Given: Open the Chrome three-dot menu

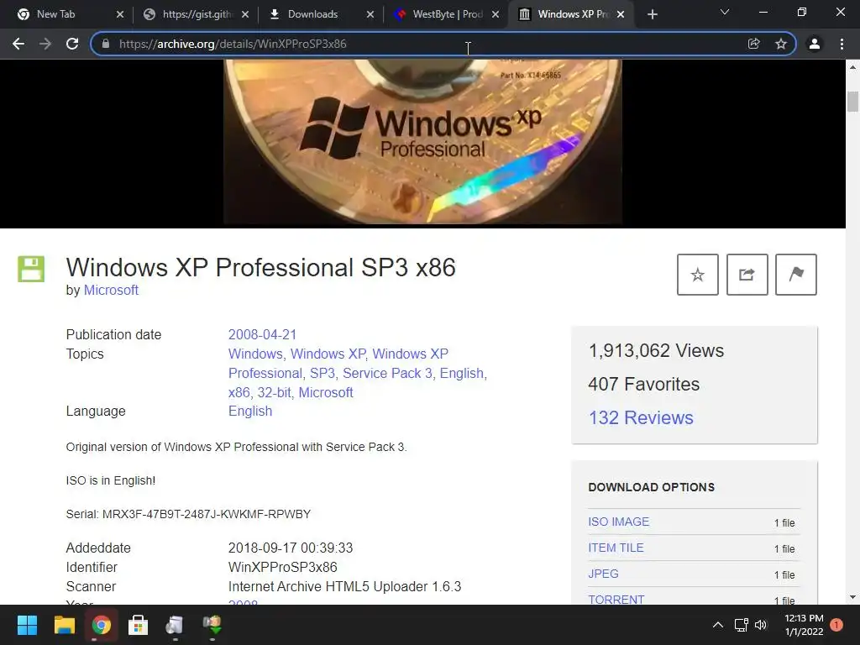Looking at the screenshot, I should coord(842,44).
